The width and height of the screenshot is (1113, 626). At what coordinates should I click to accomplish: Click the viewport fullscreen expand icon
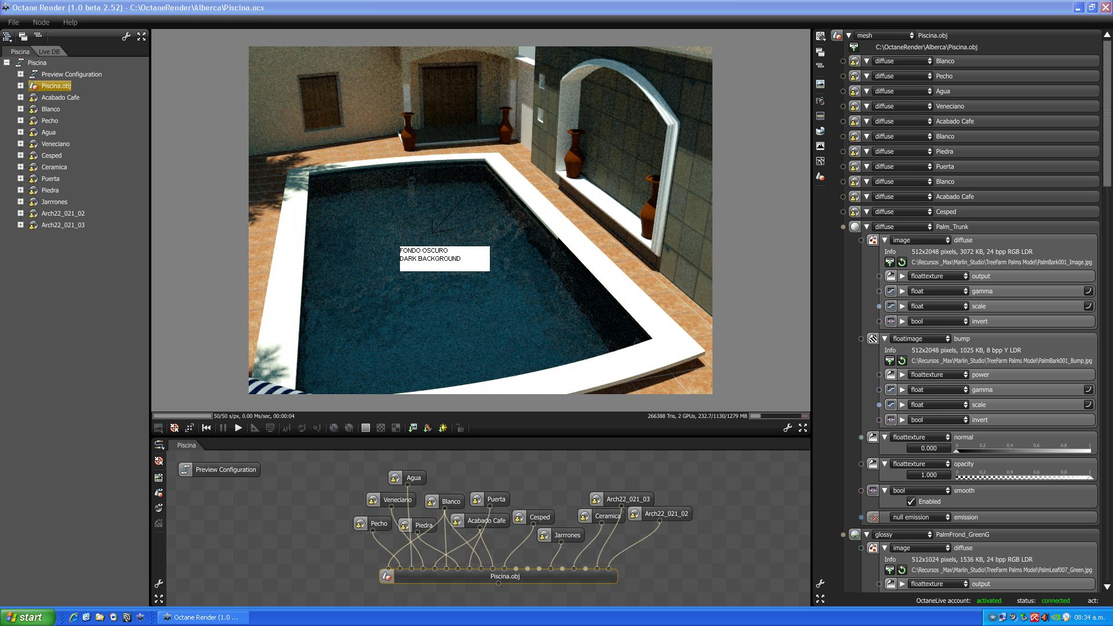pos(803,428)
